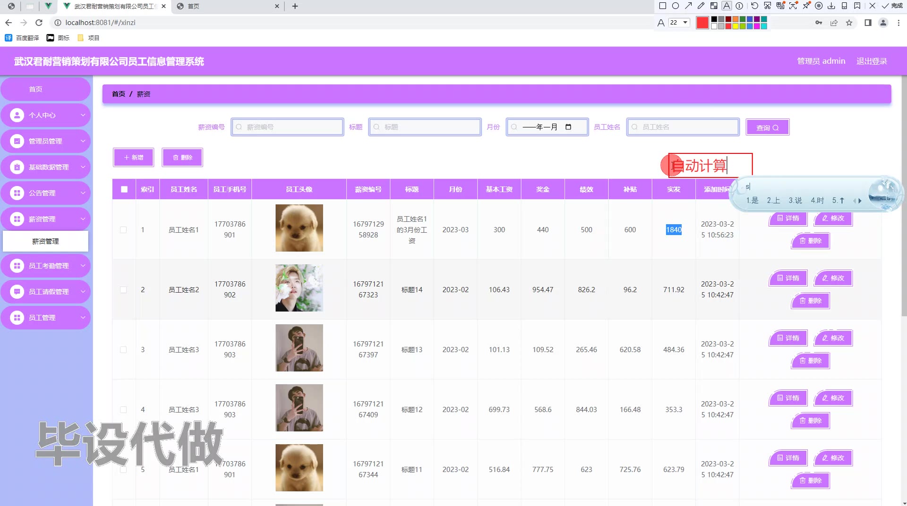Select the ellipse annotation tool

[x=676, y=6]
